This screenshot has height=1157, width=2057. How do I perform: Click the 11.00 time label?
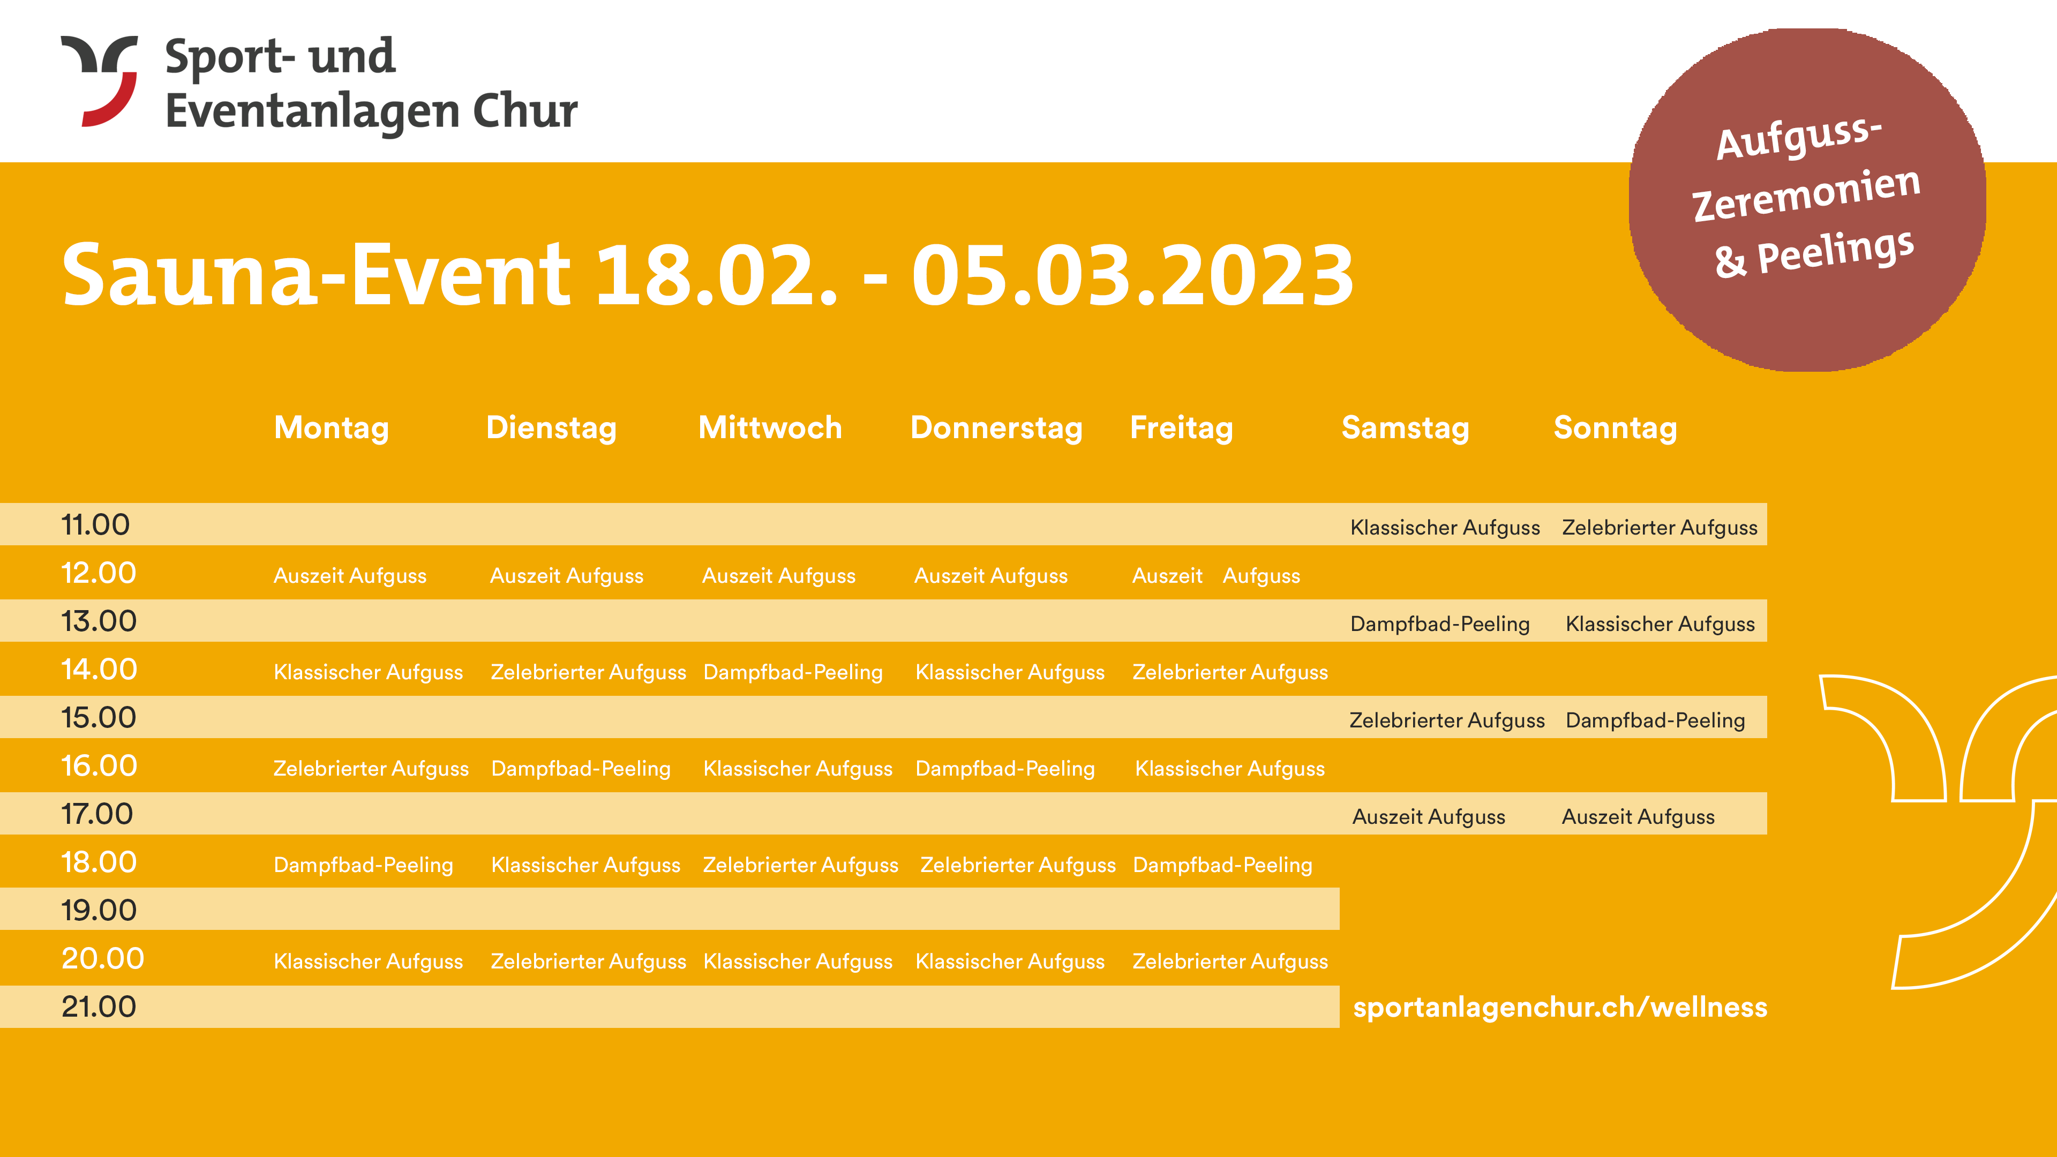(x=96, y=524)
